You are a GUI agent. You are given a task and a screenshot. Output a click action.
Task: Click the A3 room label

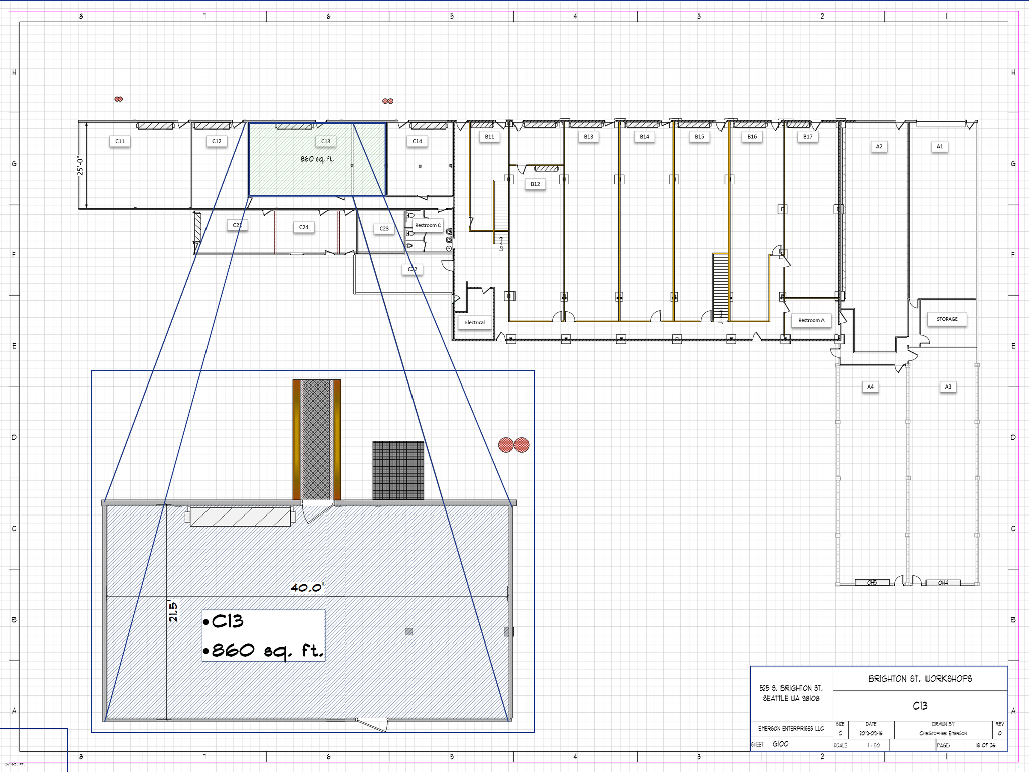948,387
